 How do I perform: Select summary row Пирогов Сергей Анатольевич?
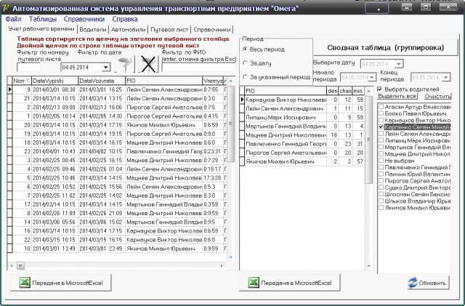(302, 153)
